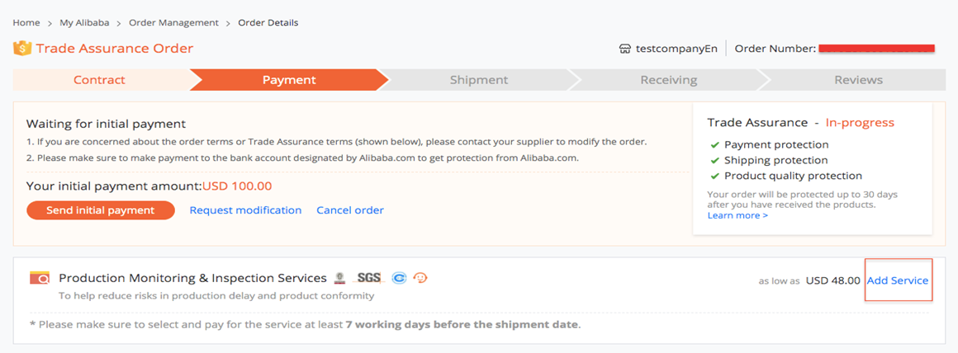
Task: Click the Request modification link
Action: [x=245, y=210]
